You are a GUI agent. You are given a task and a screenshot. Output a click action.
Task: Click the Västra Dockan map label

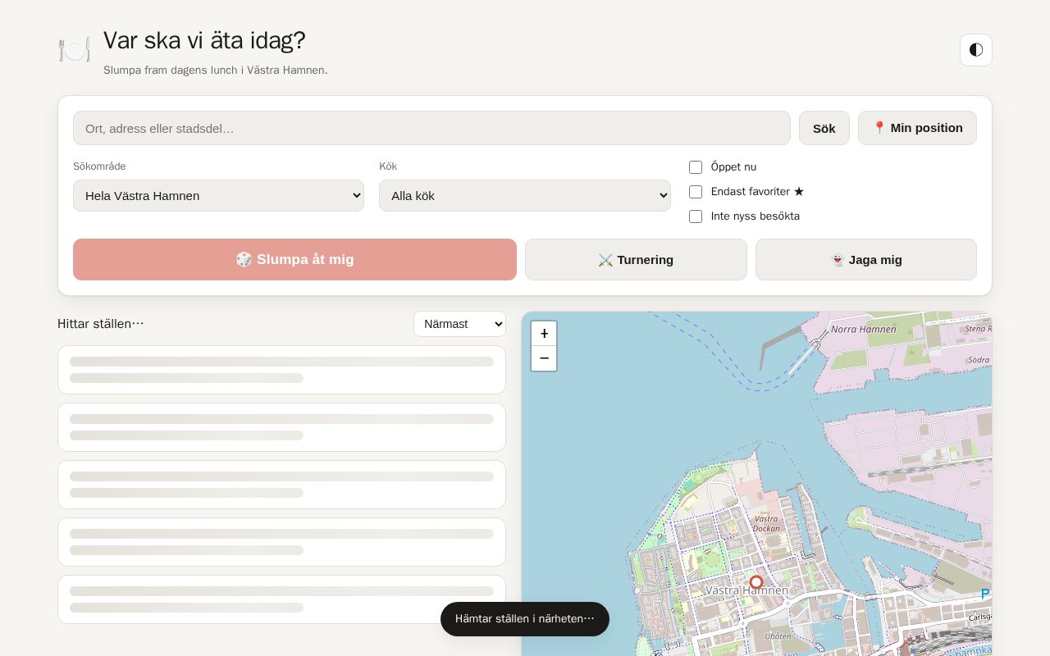[x=766, y=523]
